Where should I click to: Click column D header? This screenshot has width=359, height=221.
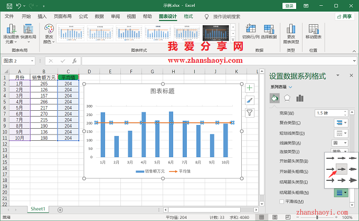click(89, 72)
